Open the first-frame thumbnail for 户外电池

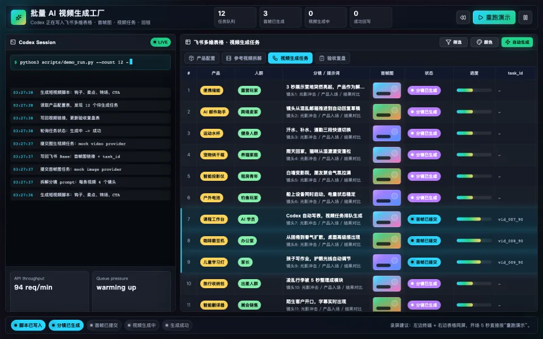[387, 198]
